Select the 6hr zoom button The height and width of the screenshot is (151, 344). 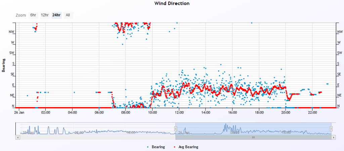coord(33,15)
